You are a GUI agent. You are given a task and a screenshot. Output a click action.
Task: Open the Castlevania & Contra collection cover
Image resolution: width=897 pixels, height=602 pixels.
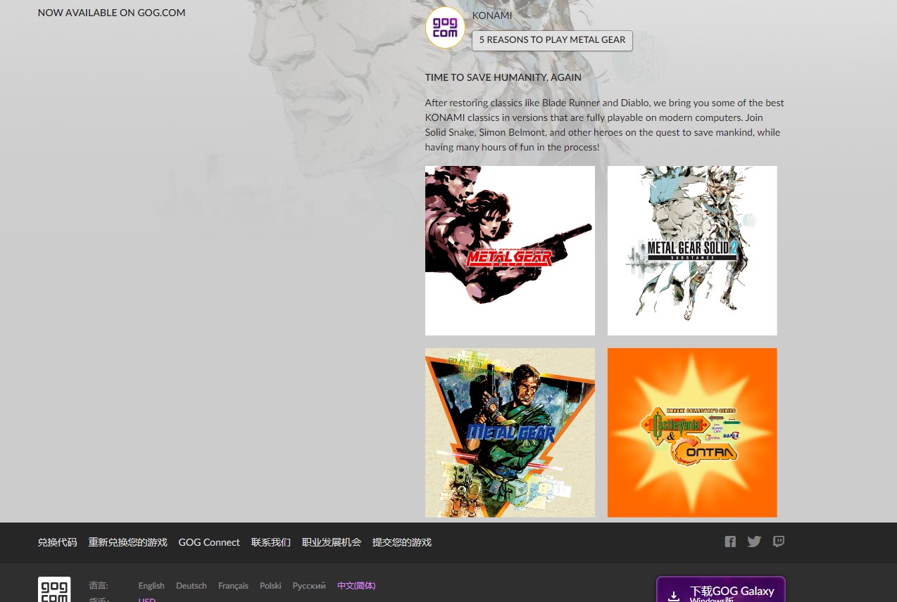(x=692, y=433)
